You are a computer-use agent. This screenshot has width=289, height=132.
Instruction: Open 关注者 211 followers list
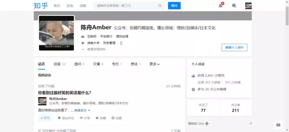tap(235, 108)
